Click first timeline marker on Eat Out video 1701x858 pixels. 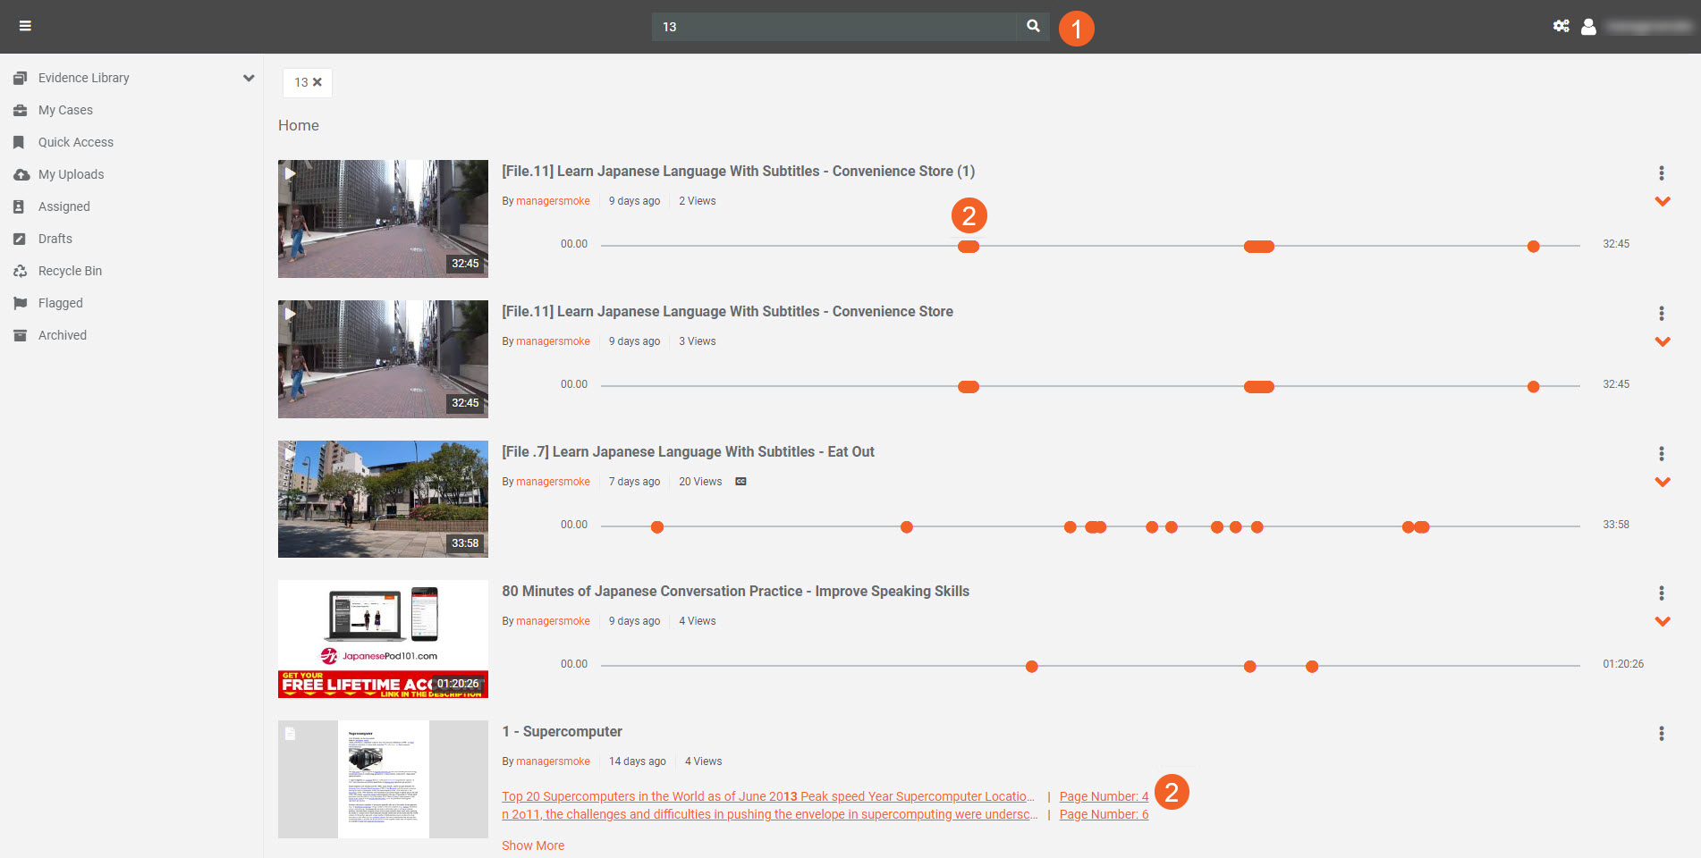coord(657,527)
